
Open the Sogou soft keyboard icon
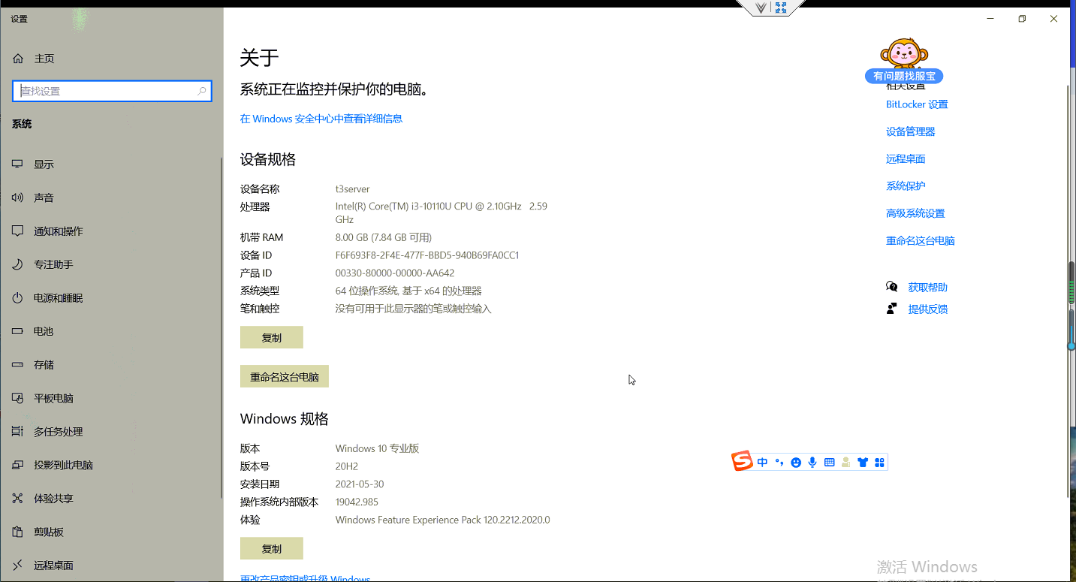point(829,463)
